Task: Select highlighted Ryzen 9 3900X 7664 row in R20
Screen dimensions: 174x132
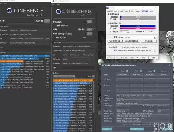Action: [25, 61]
